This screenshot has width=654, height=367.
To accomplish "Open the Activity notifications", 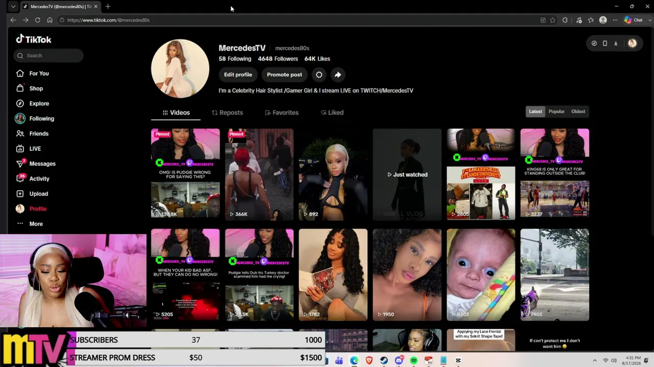I will pos(32,178).
